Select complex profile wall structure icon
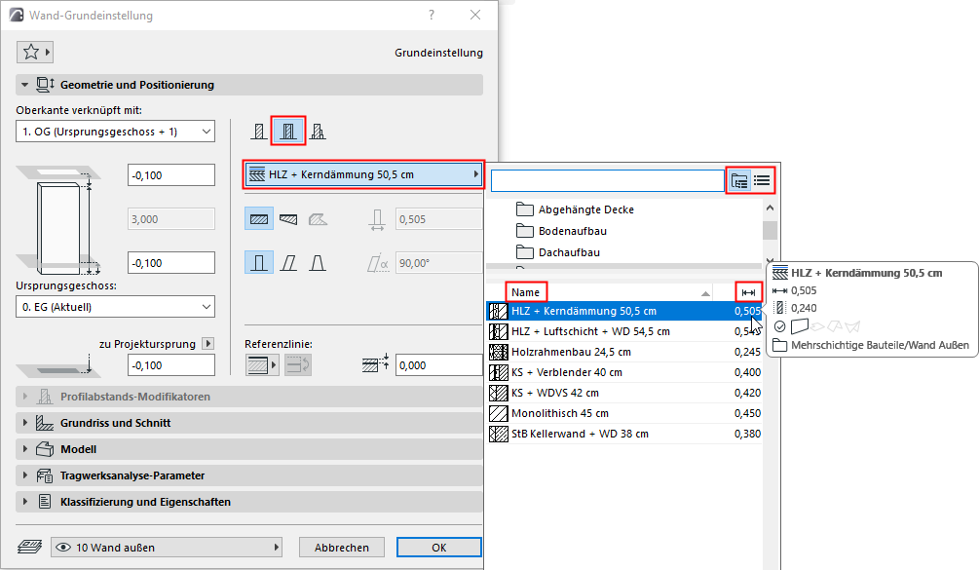The height and width of the screenshot is (570, 979). pyautogui.click(x=318, y=132)
